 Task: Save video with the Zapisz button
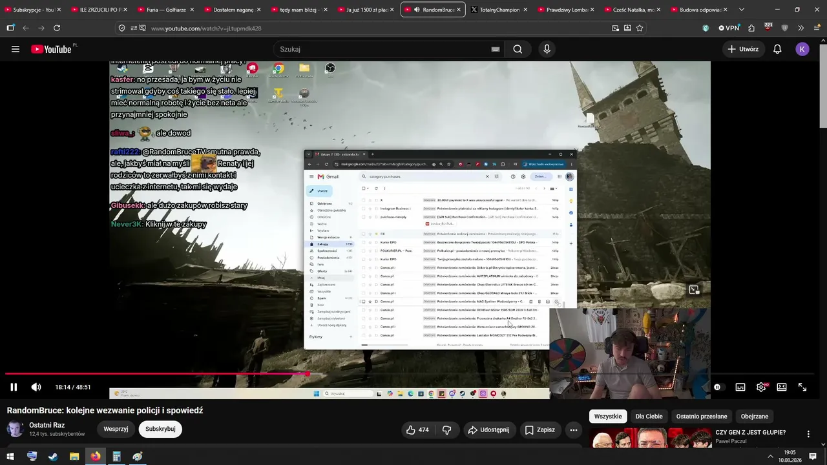click(539, 429)
